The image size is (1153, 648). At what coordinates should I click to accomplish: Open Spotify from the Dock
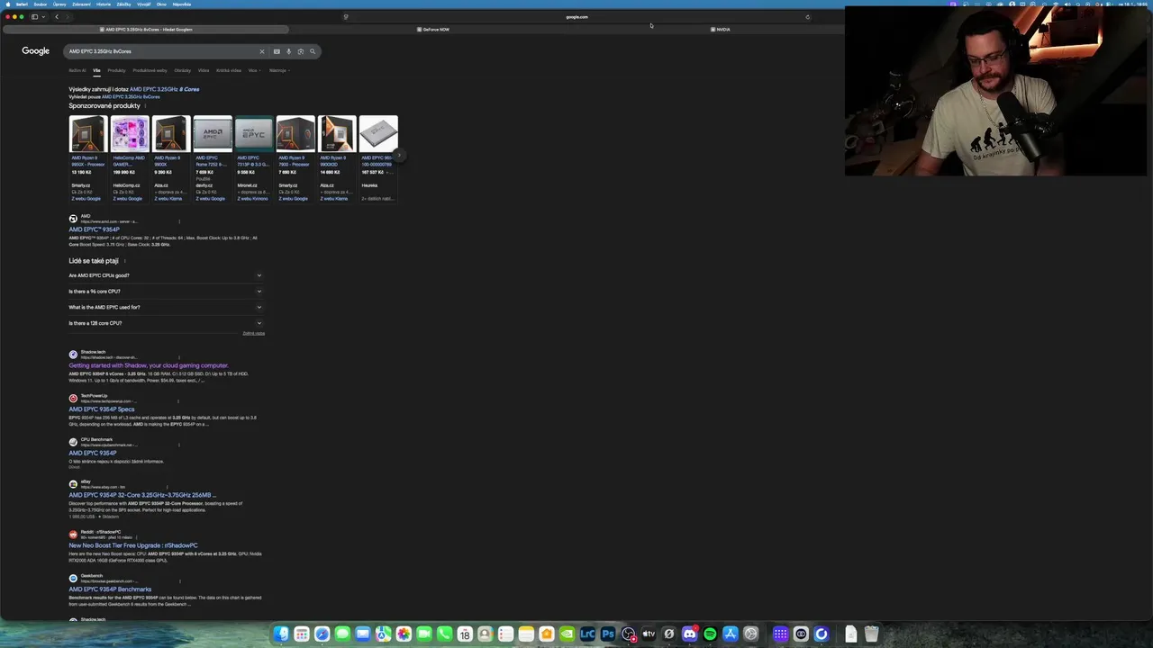[710, 634]
